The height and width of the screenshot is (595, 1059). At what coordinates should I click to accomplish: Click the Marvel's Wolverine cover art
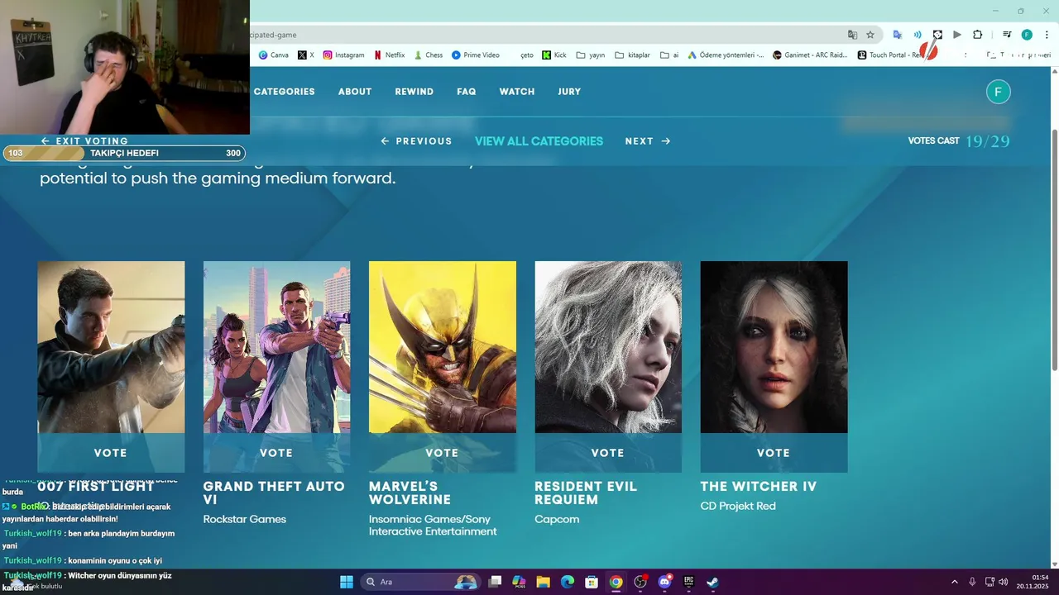point(442,347)
